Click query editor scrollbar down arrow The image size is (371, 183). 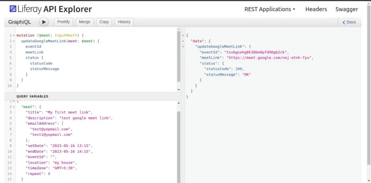pos(179,90)
